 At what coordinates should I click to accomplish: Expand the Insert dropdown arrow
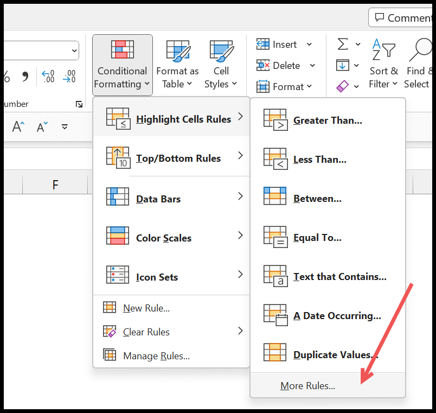pos(309,45)
